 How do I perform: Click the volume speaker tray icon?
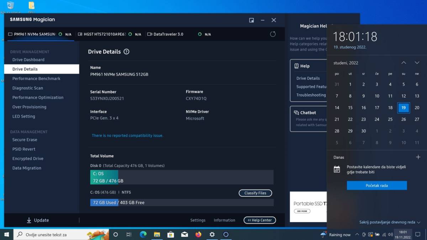point(390,235)
